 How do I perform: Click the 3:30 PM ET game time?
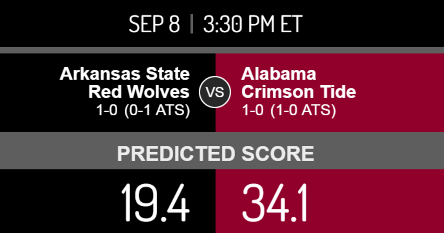coord(253,24)
